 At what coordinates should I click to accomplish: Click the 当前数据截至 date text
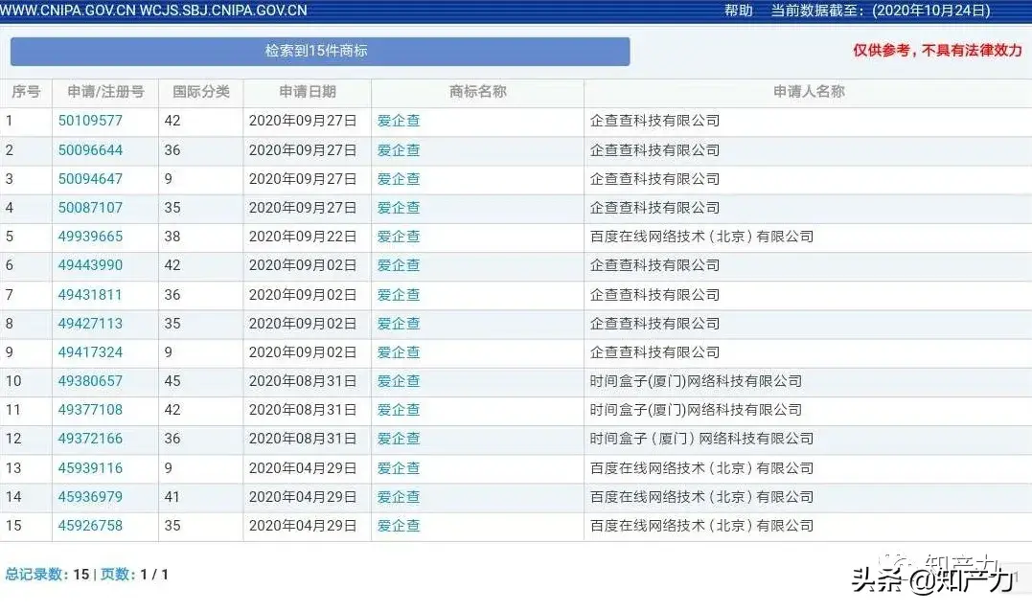tap(881, 11)
